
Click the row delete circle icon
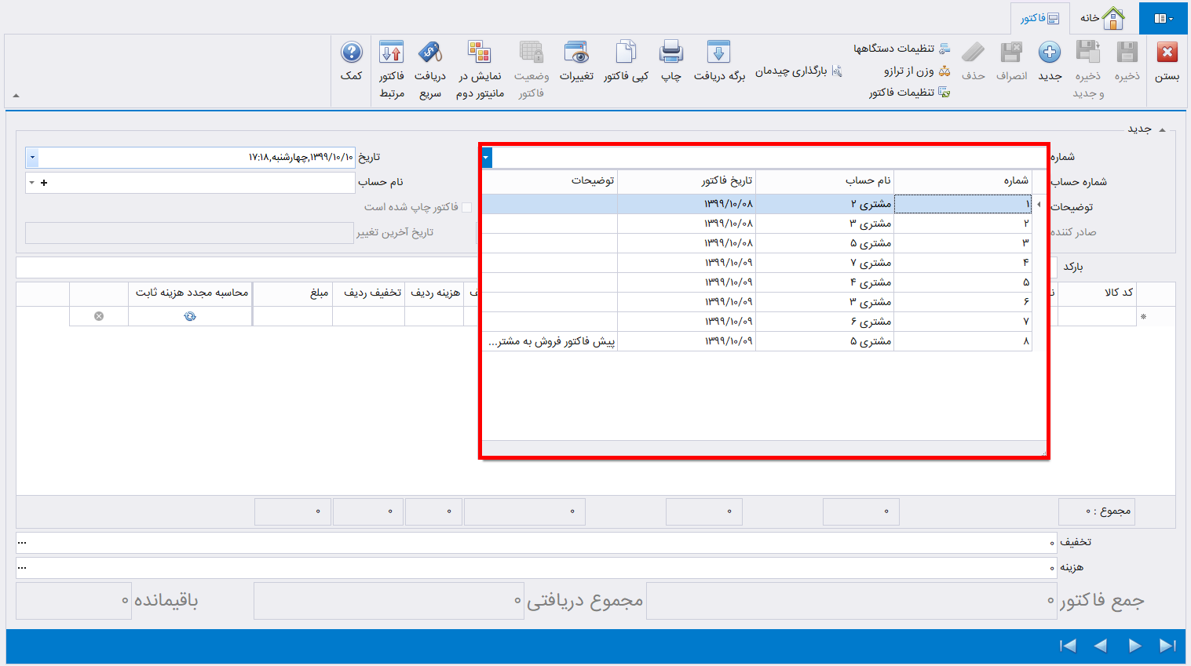[99, 316]
